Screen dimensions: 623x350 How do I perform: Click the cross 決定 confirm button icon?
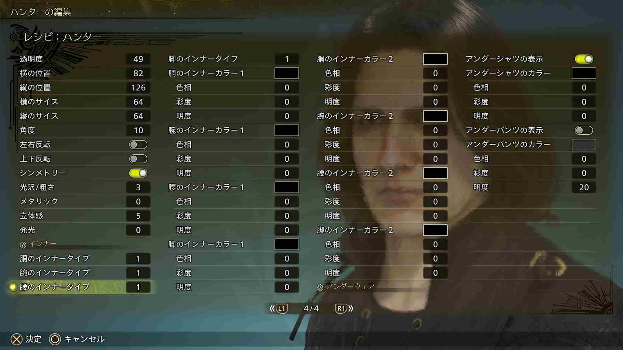16,339
